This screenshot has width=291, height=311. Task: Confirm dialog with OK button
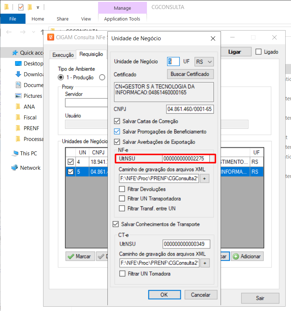[164, 295]
